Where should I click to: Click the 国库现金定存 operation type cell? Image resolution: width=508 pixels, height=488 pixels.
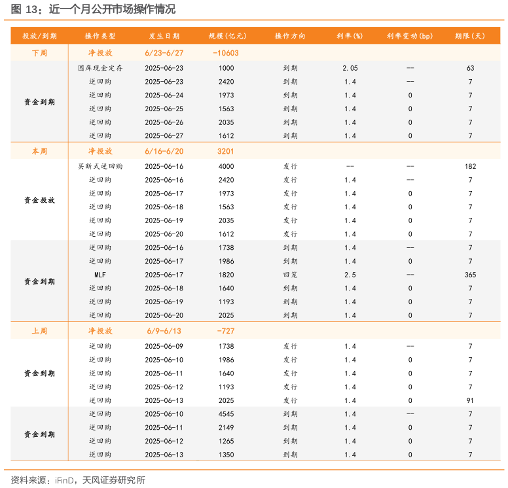tap(100, 68)
